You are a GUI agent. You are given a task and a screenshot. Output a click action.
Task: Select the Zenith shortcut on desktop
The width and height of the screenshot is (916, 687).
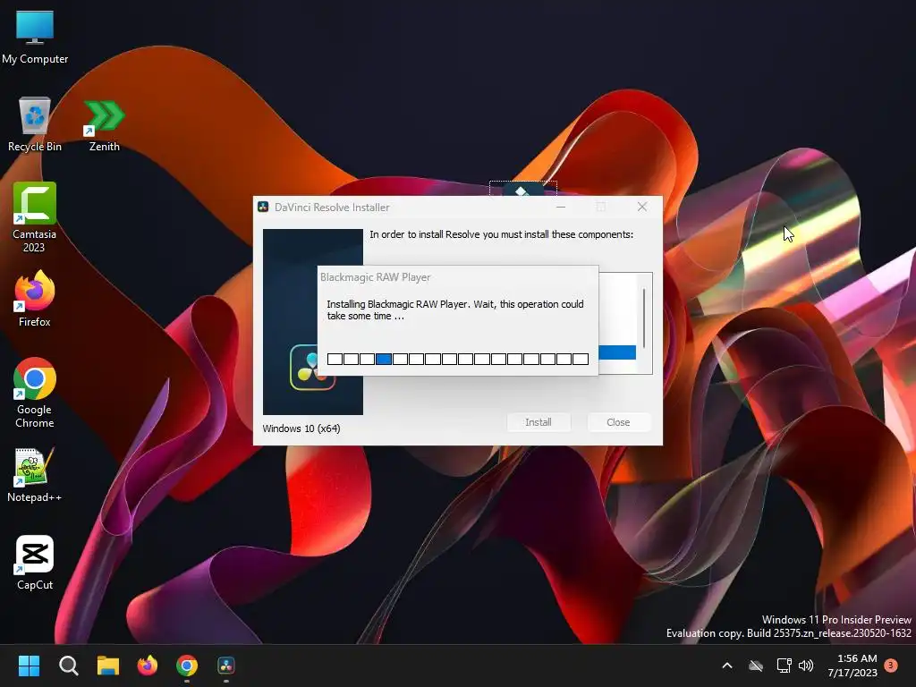coord(104,124)
